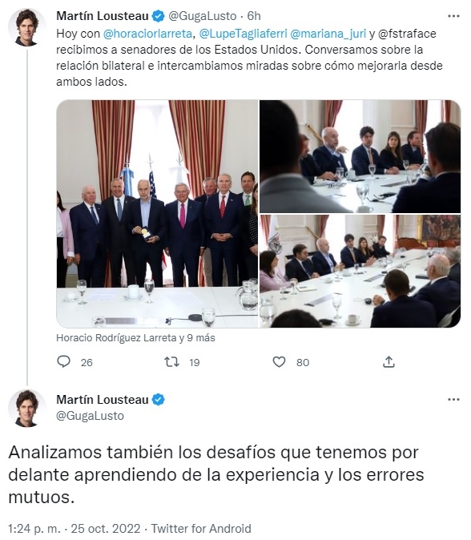The height and width of the screenshot is (540, 471).
Task: Open the @horaciorlarreta mention link
Action: pyautogui.click(x=147, y=34)
